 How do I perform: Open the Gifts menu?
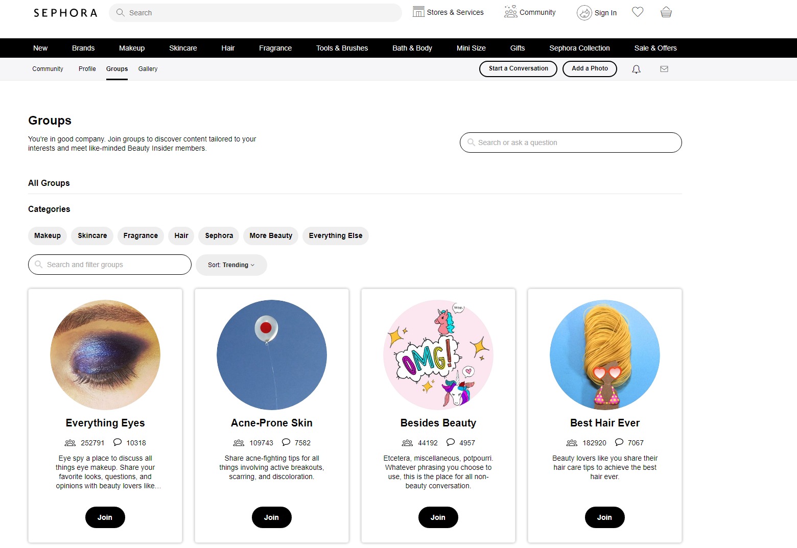(518, 48)
